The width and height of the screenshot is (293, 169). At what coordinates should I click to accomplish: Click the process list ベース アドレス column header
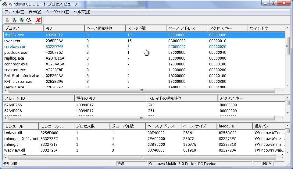(x=187, y=28)
